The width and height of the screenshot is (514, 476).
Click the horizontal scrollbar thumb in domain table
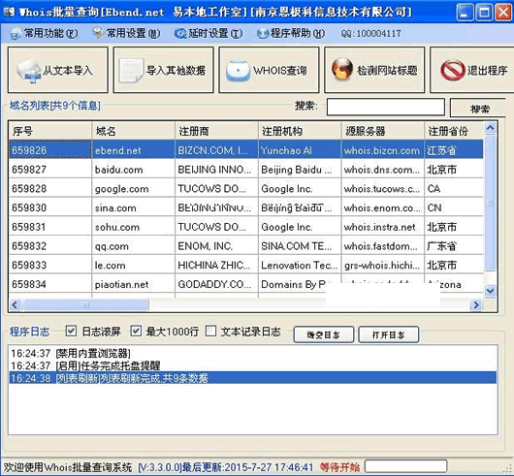click(86, 305)
